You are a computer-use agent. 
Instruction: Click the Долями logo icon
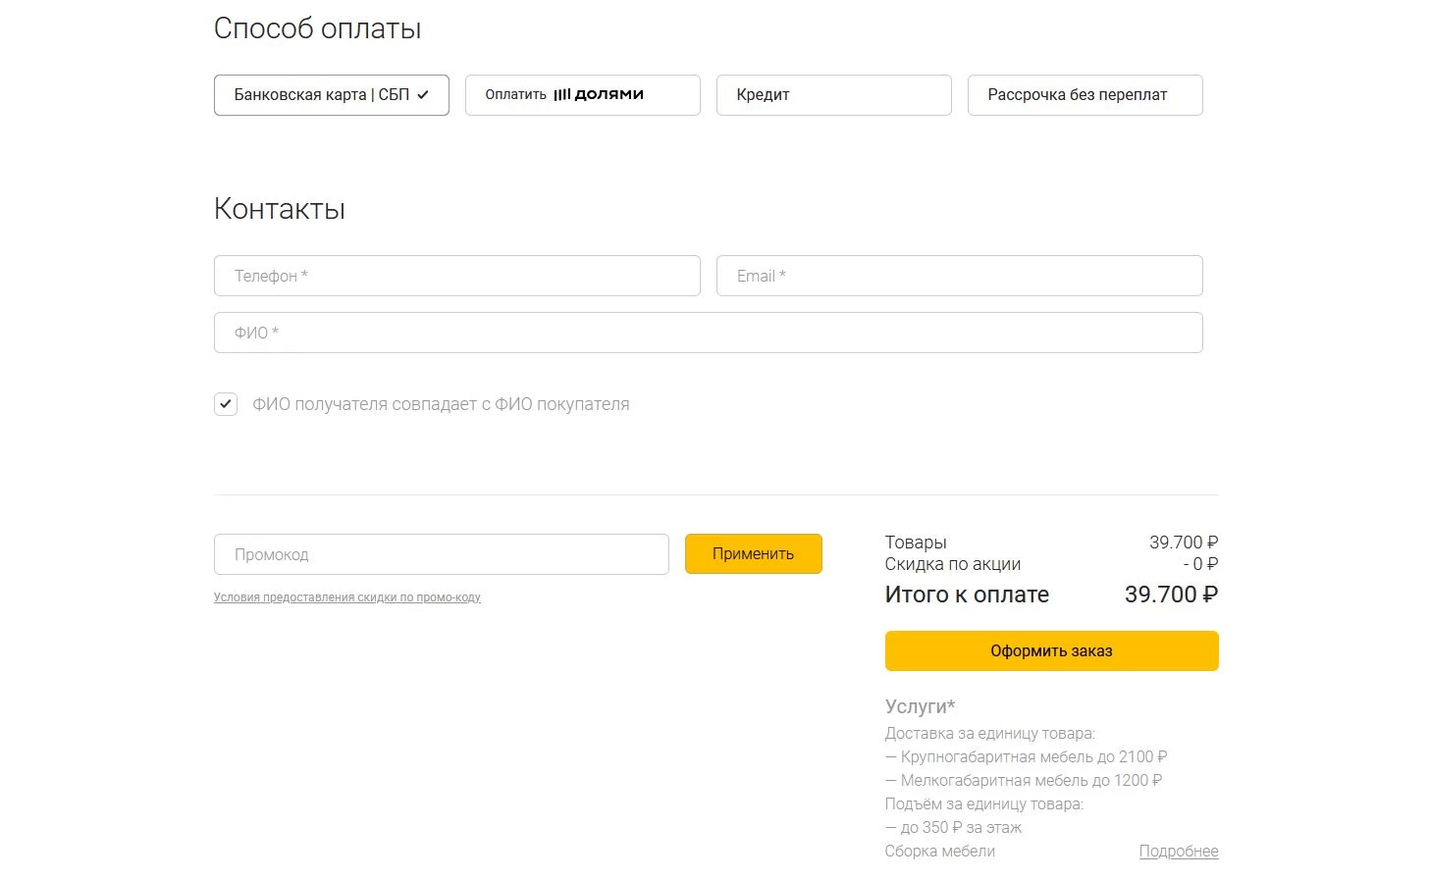click(x=561, y=94)
